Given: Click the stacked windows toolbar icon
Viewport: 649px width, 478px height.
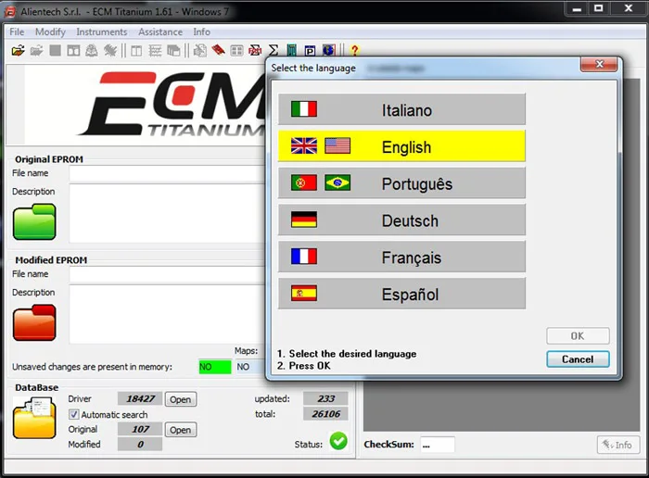Looking at the screenshot, I should 173,51.
